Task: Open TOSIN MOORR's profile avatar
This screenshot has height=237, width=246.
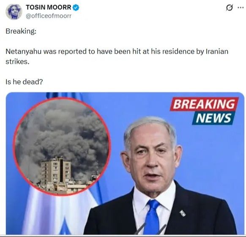Action: click(x=14, y=11)
